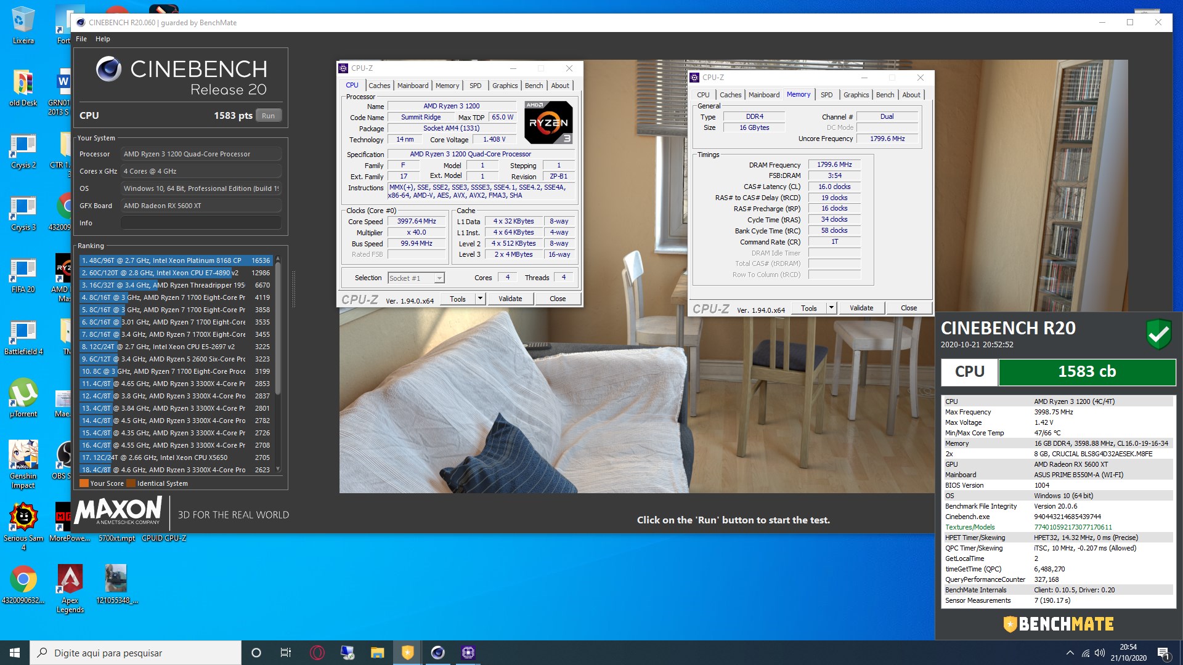
Task: Switch to BenchMate shield taskbar icon
Action: 407,653
